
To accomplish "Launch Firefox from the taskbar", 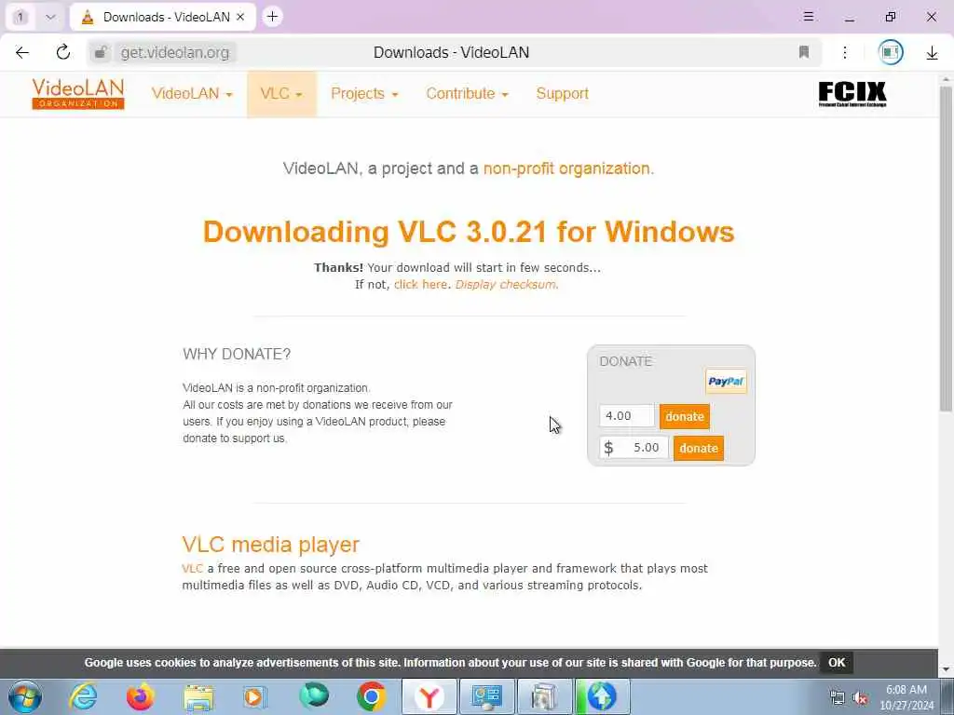I will pos(141,696).
